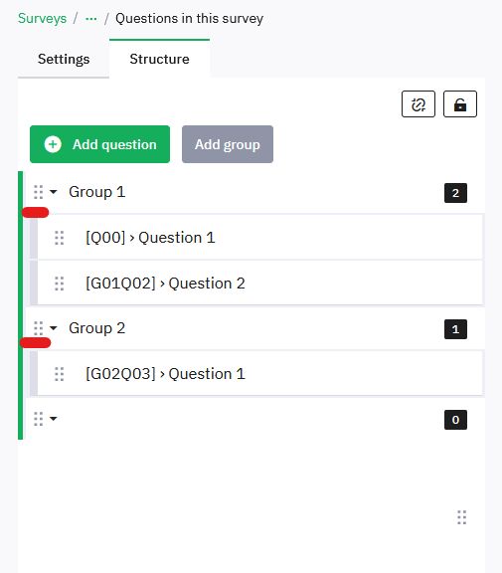Click the resize grip dots at panel bottom
502x573 pixels.
tap(462, 517)
